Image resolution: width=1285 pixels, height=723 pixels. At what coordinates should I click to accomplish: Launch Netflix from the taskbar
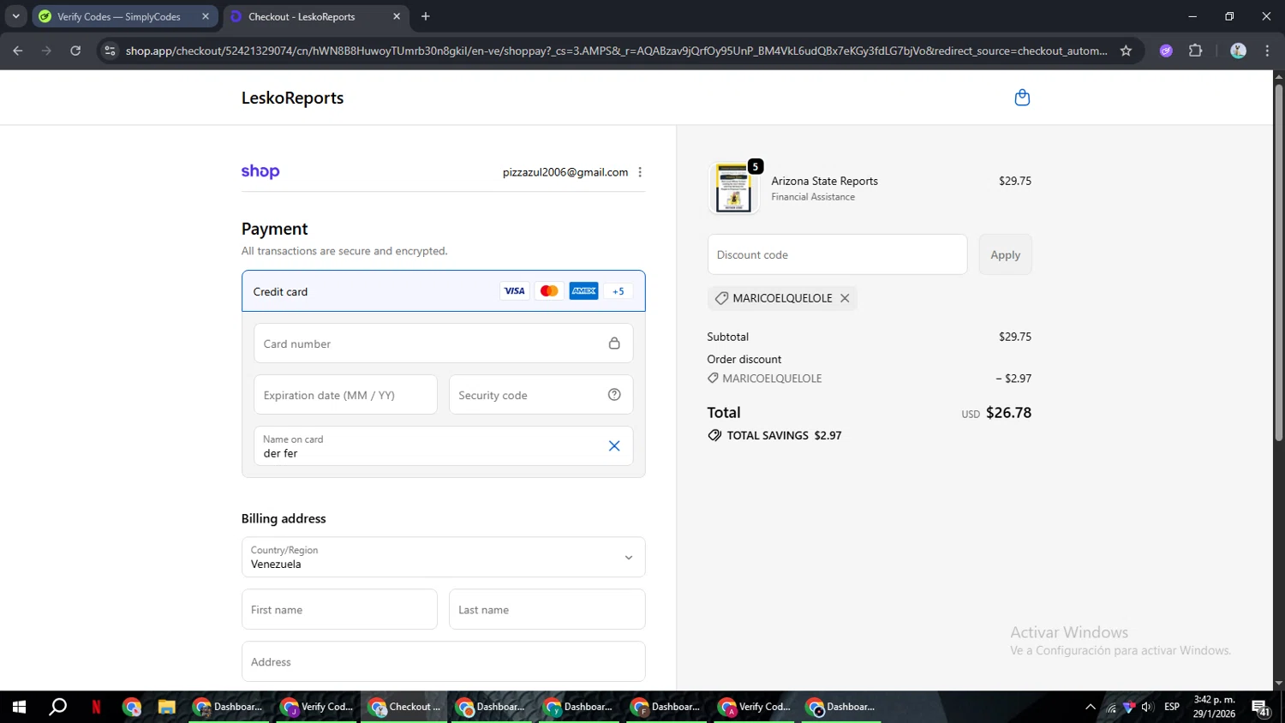coord(96,707)
